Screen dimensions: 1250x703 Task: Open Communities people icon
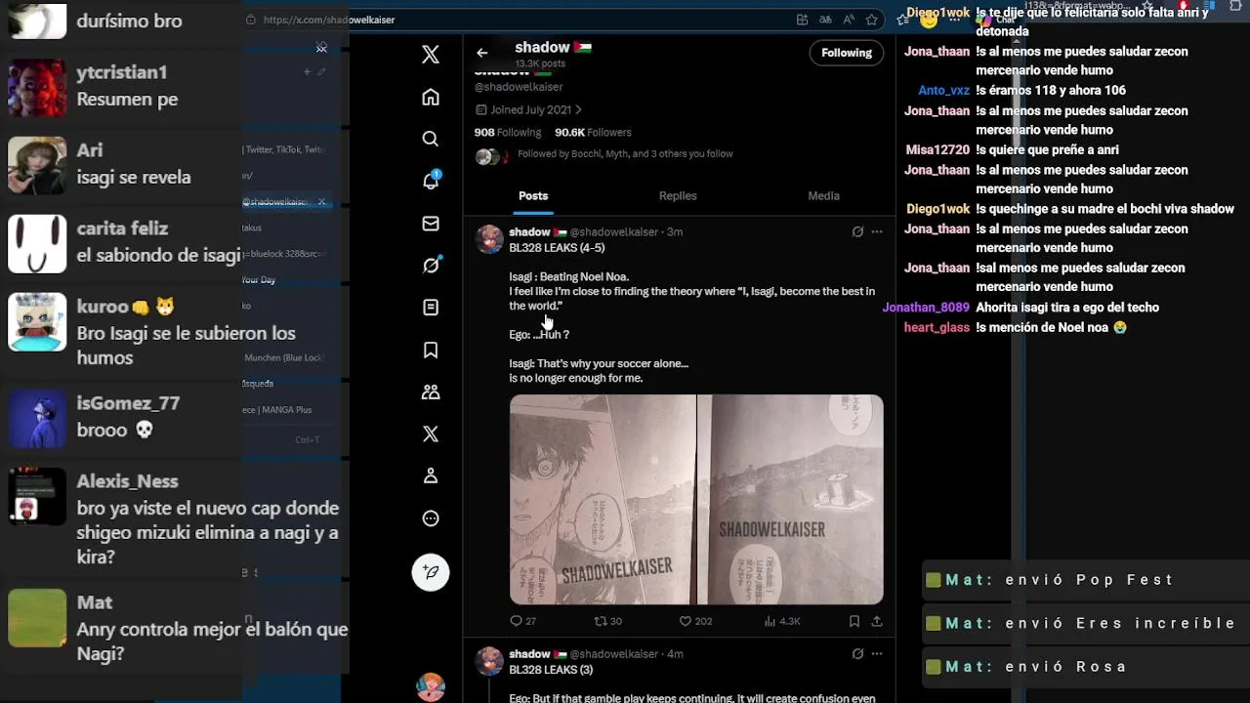tap(431, 392)
